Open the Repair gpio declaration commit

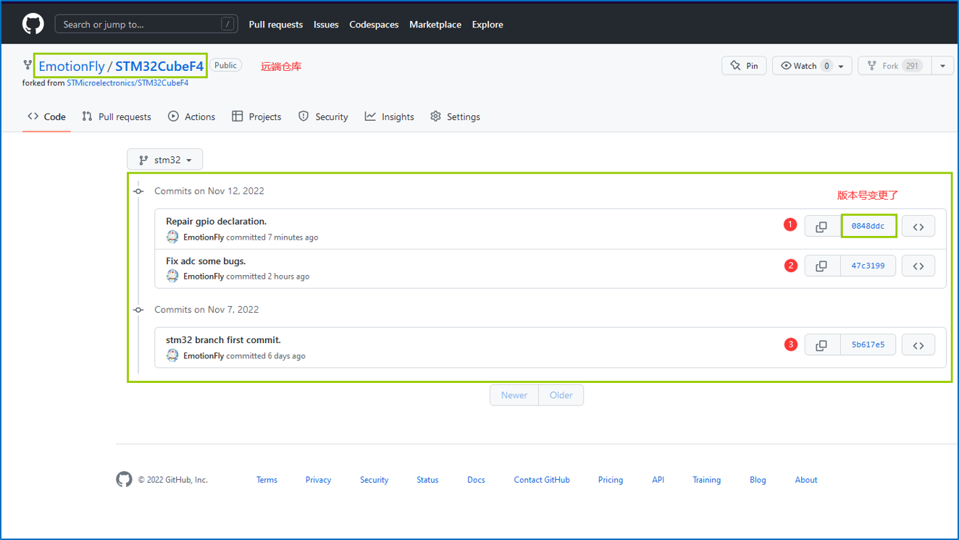[x=217, y=222]
